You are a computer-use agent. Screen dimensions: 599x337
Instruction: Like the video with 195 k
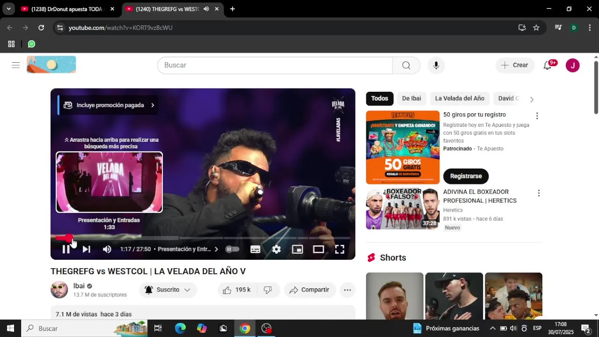pos(237,290)
